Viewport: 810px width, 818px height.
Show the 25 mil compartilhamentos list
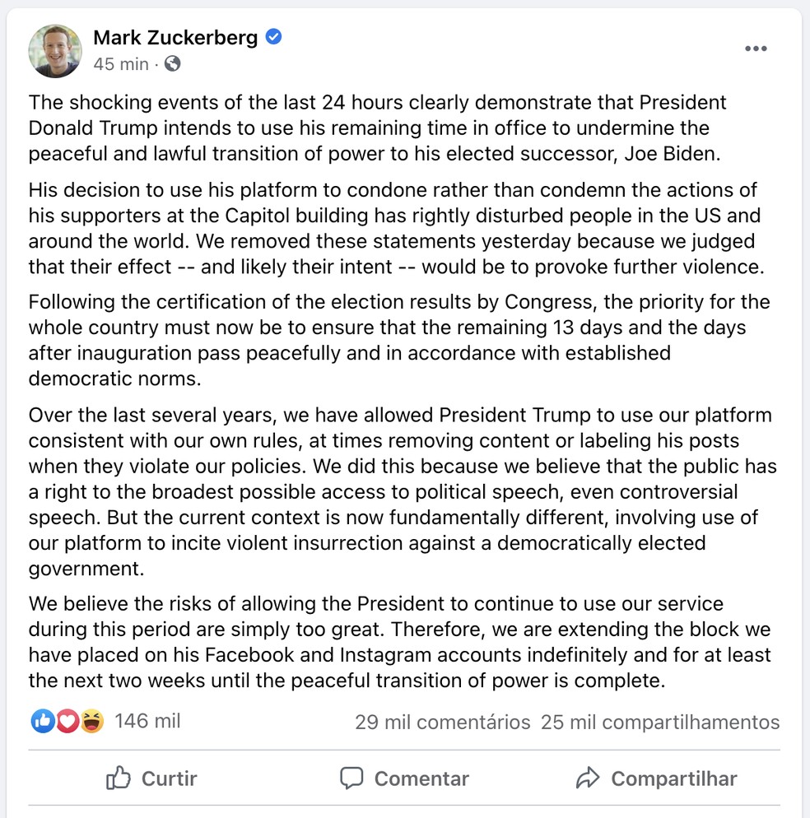click(659, 723)
